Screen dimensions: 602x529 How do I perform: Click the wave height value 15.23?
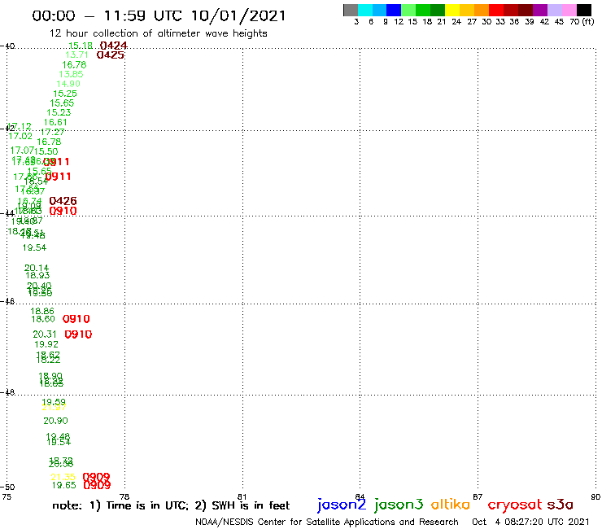coord(59,112)
